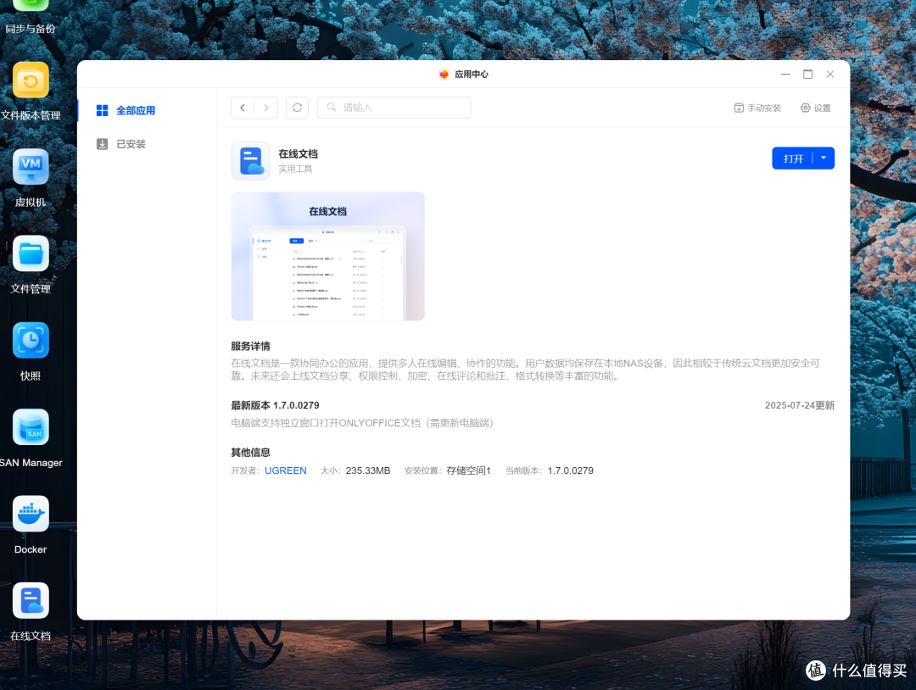916x690 pixels.
Task: Open the UGREEN developer link
Action: [286, 470]
